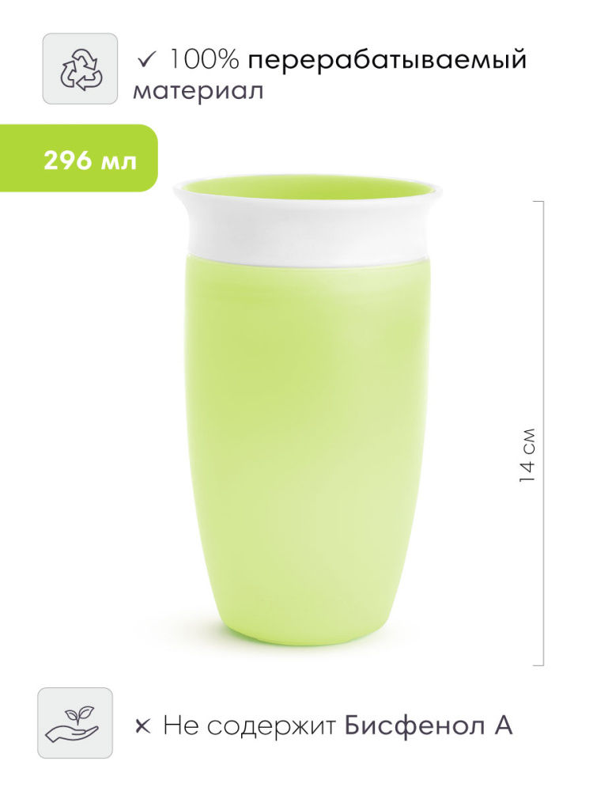Click the bottom end tick of dimension line
Screen dimensions: 593x791
538,665
